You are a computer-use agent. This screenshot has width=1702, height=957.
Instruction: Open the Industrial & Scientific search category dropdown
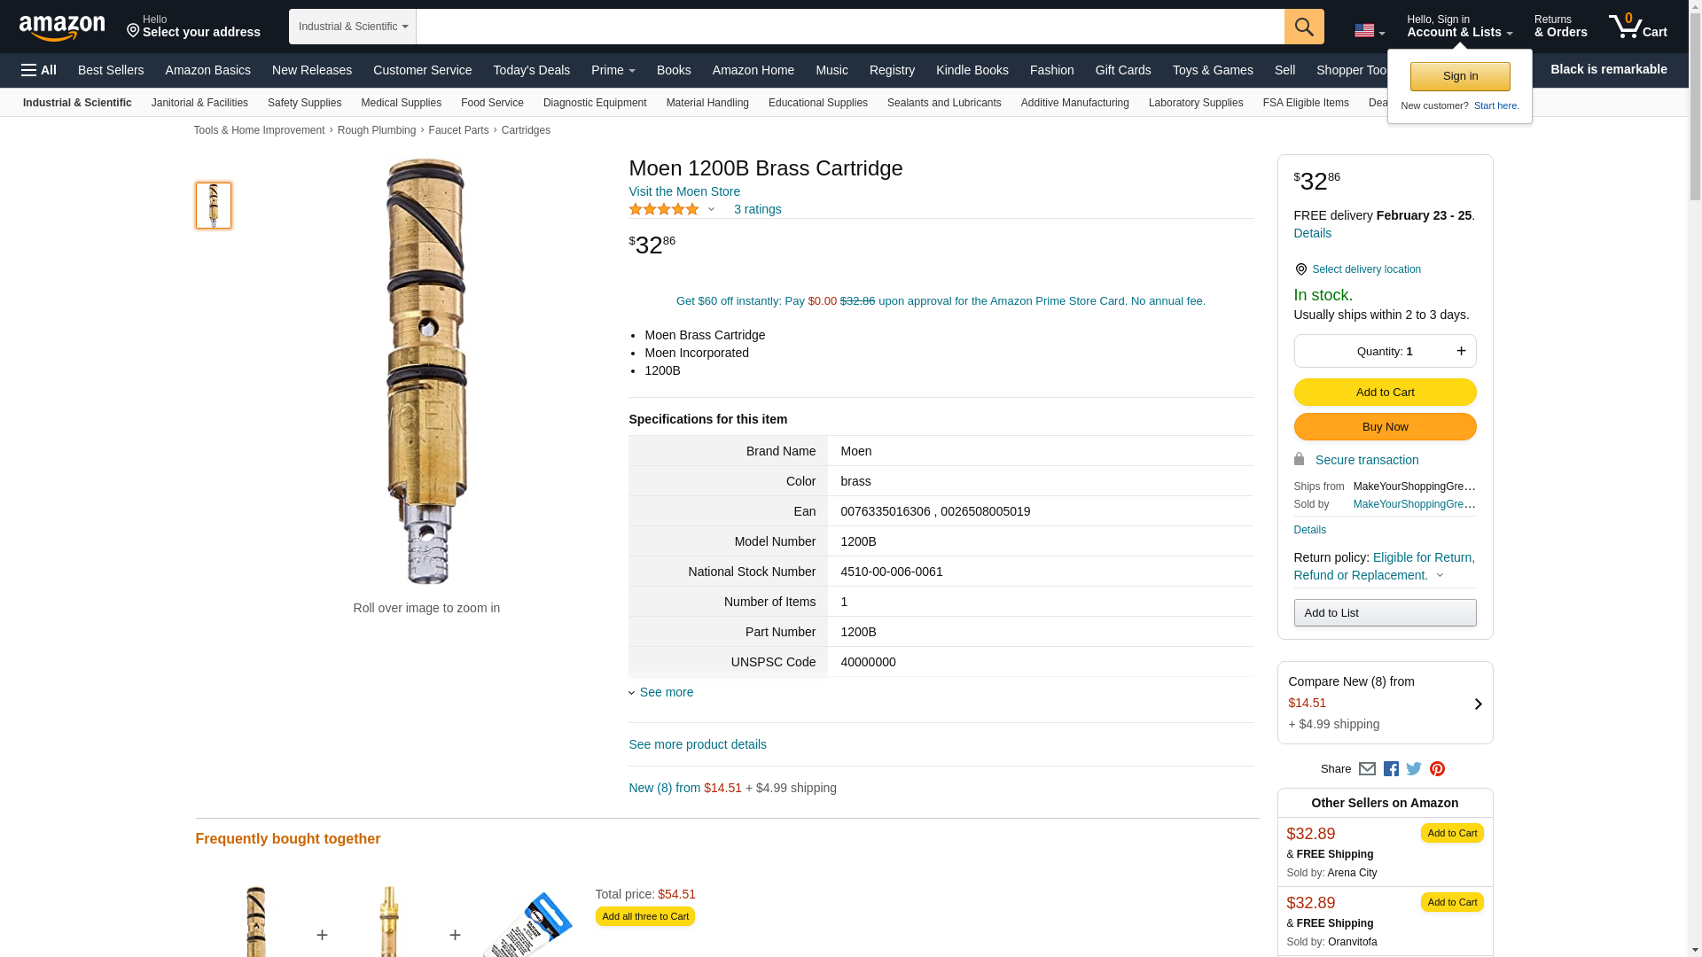click(353, 27)
